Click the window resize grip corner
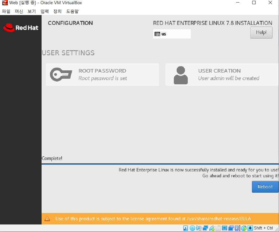 pyautogui.click(x=277, y=229)
